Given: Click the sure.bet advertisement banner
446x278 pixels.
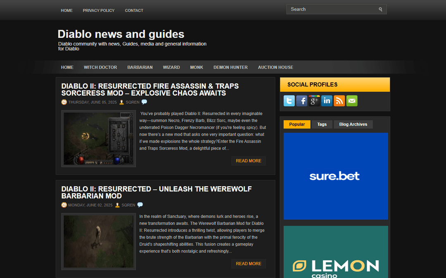Looking at the screenshot, I should click(x=336, y=176).
